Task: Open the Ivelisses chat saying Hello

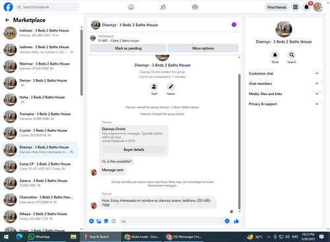Action: click(40, 49)
